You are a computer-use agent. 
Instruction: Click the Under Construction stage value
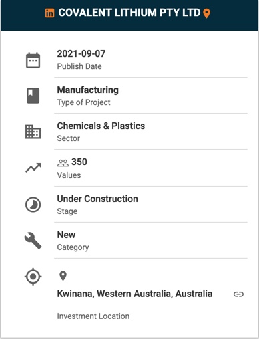97,199
